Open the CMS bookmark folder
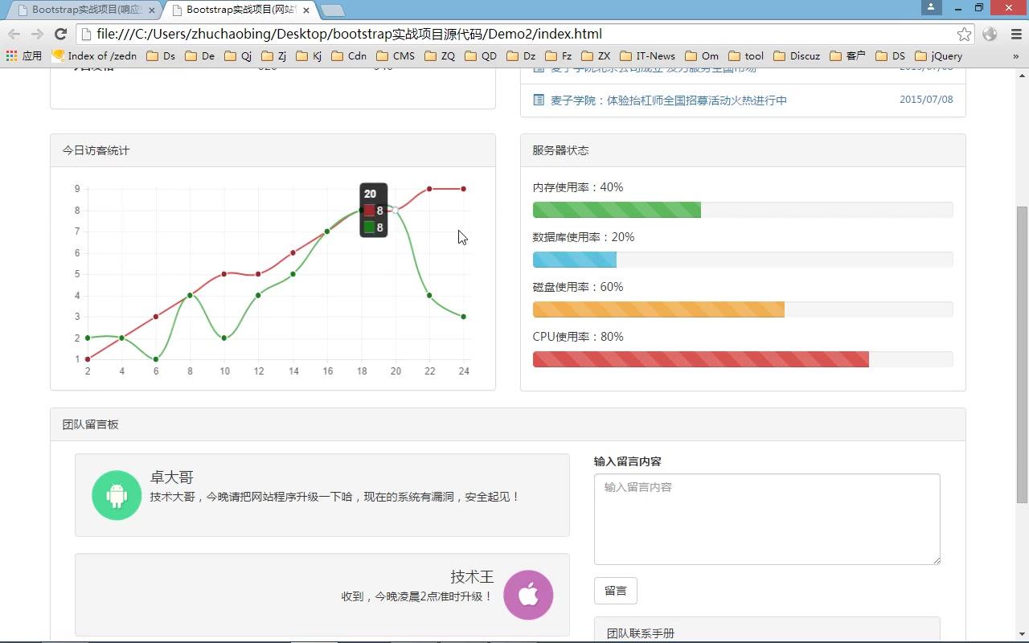The image size is (1029, 643). point(396,56)
